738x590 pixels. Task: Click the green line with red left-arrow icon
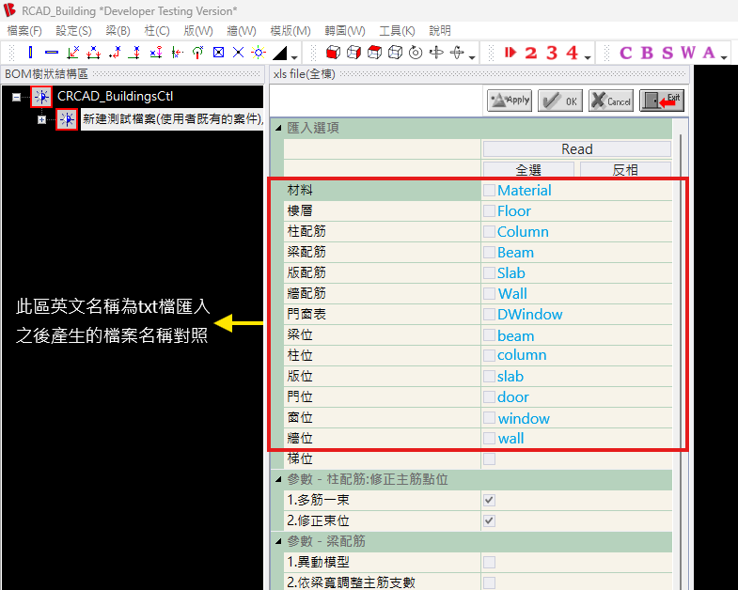177,53
